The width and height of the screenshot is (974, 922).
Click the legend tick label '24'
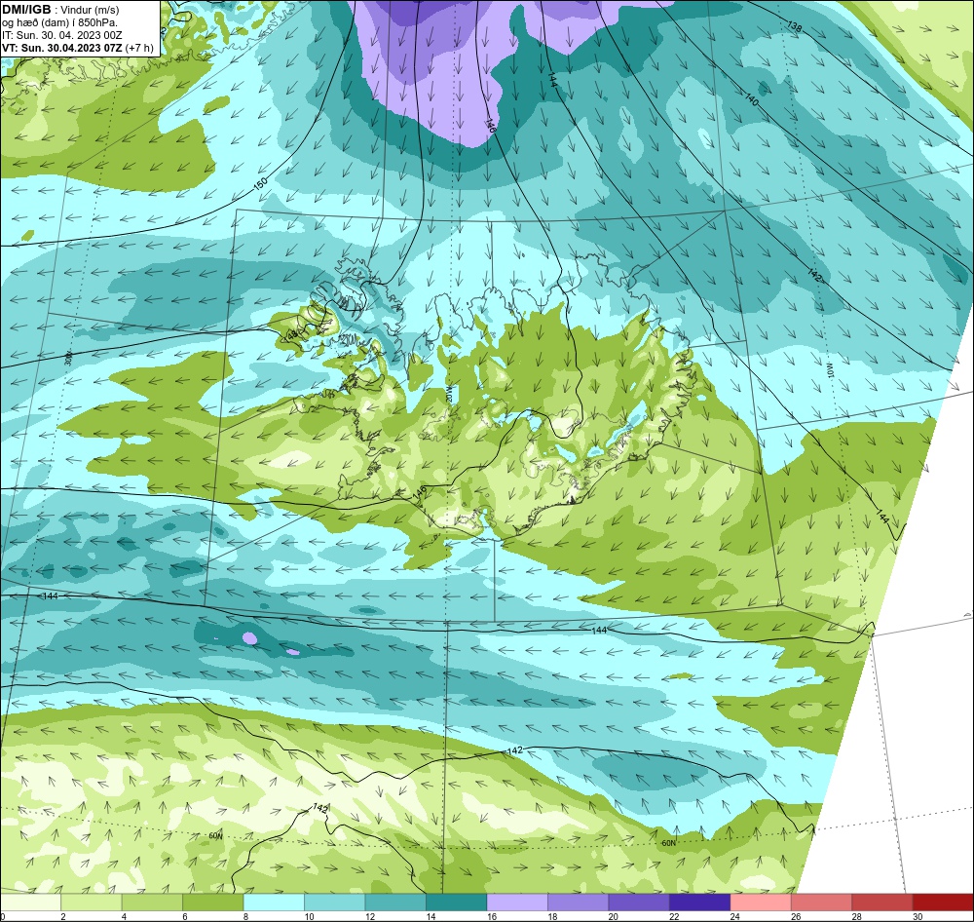point(734,916)
